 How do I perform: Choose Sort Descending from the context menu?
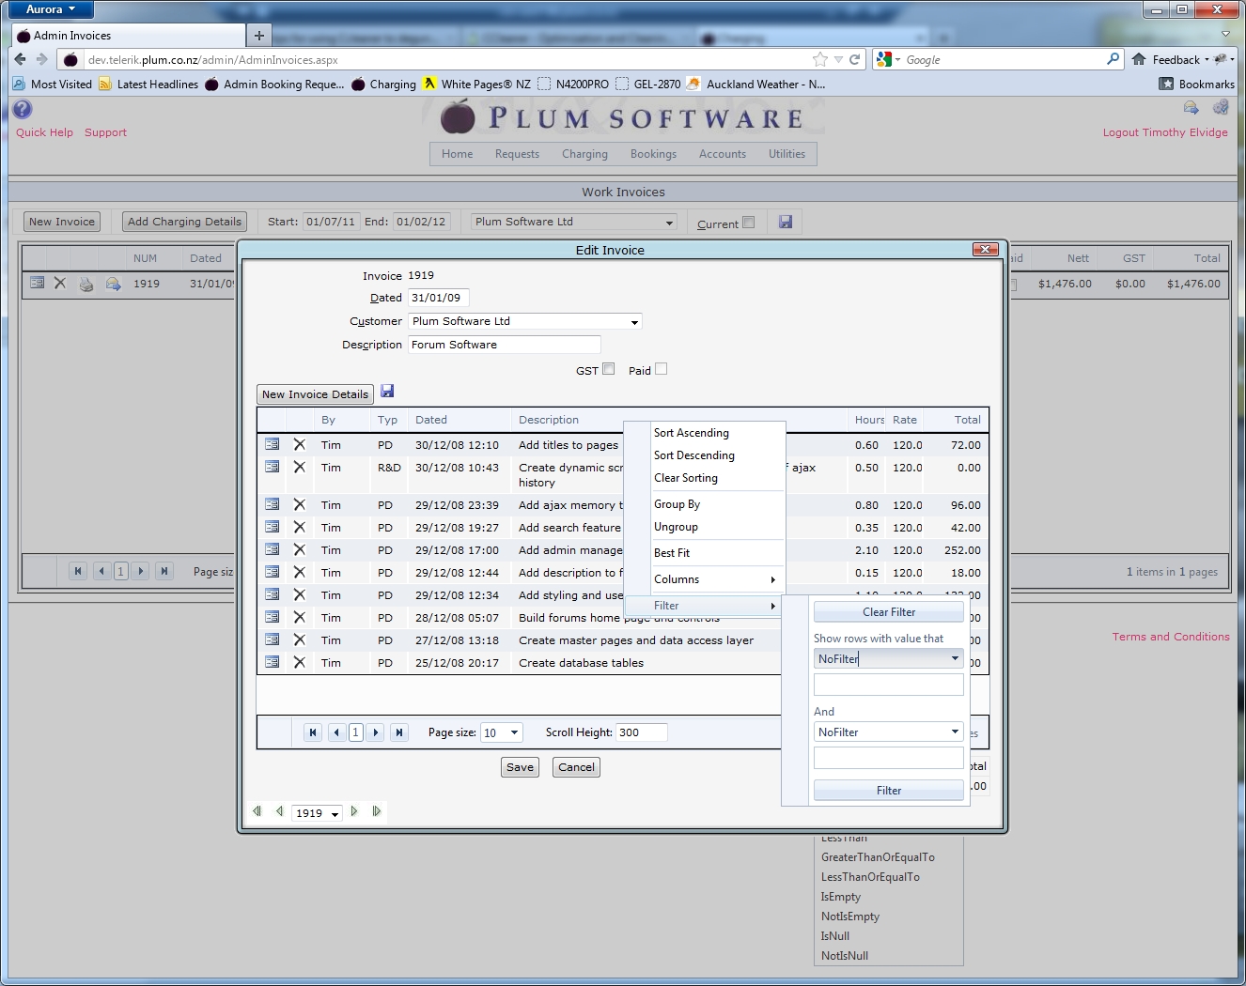click(694, 455)
